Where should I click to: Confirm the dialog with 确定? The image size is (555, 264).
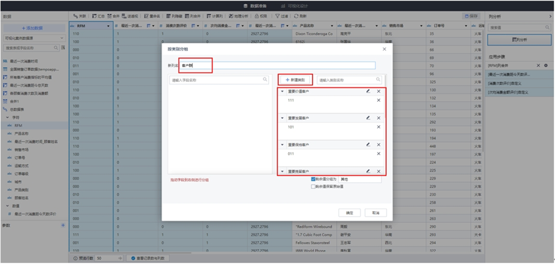pyautogui.click(x=349, y=212)
